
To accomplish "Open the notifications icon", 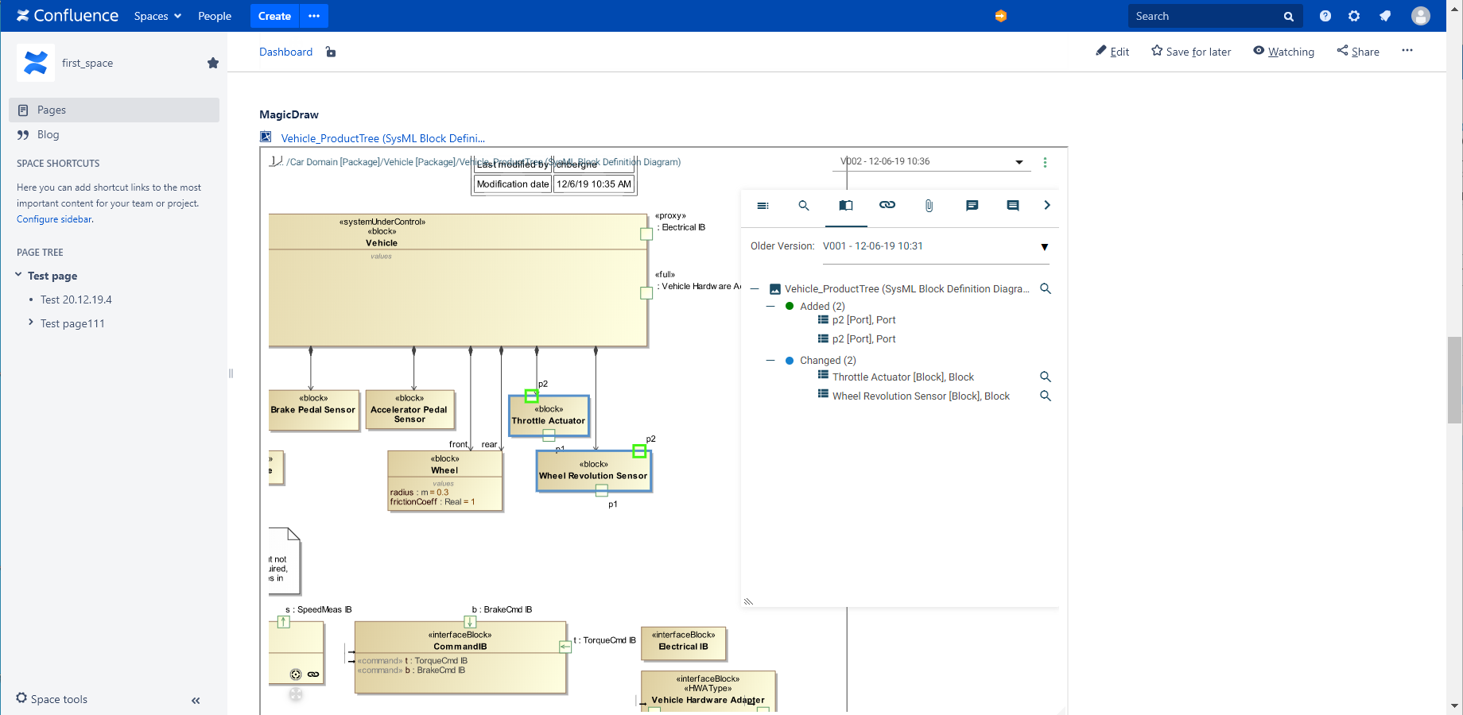I will point(1385,16).
